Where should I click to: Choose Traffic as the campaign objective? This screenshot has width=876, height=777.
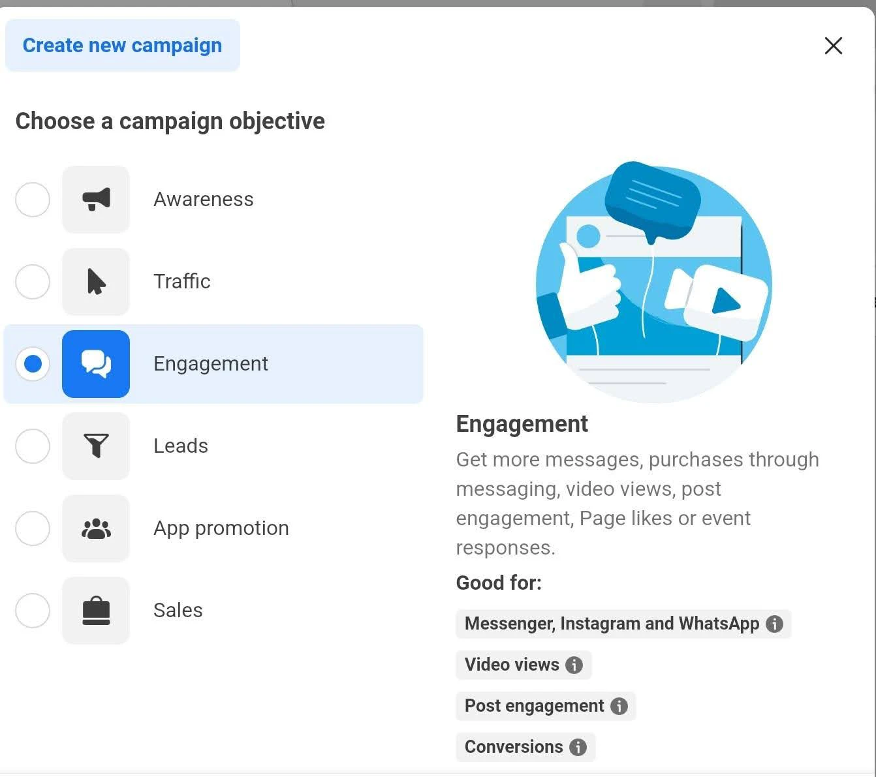point(33,282)
